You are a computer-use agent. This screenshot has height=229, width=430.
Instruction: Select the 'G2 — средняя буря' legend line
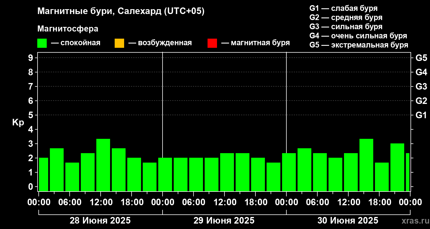click(x=346, y=17)
